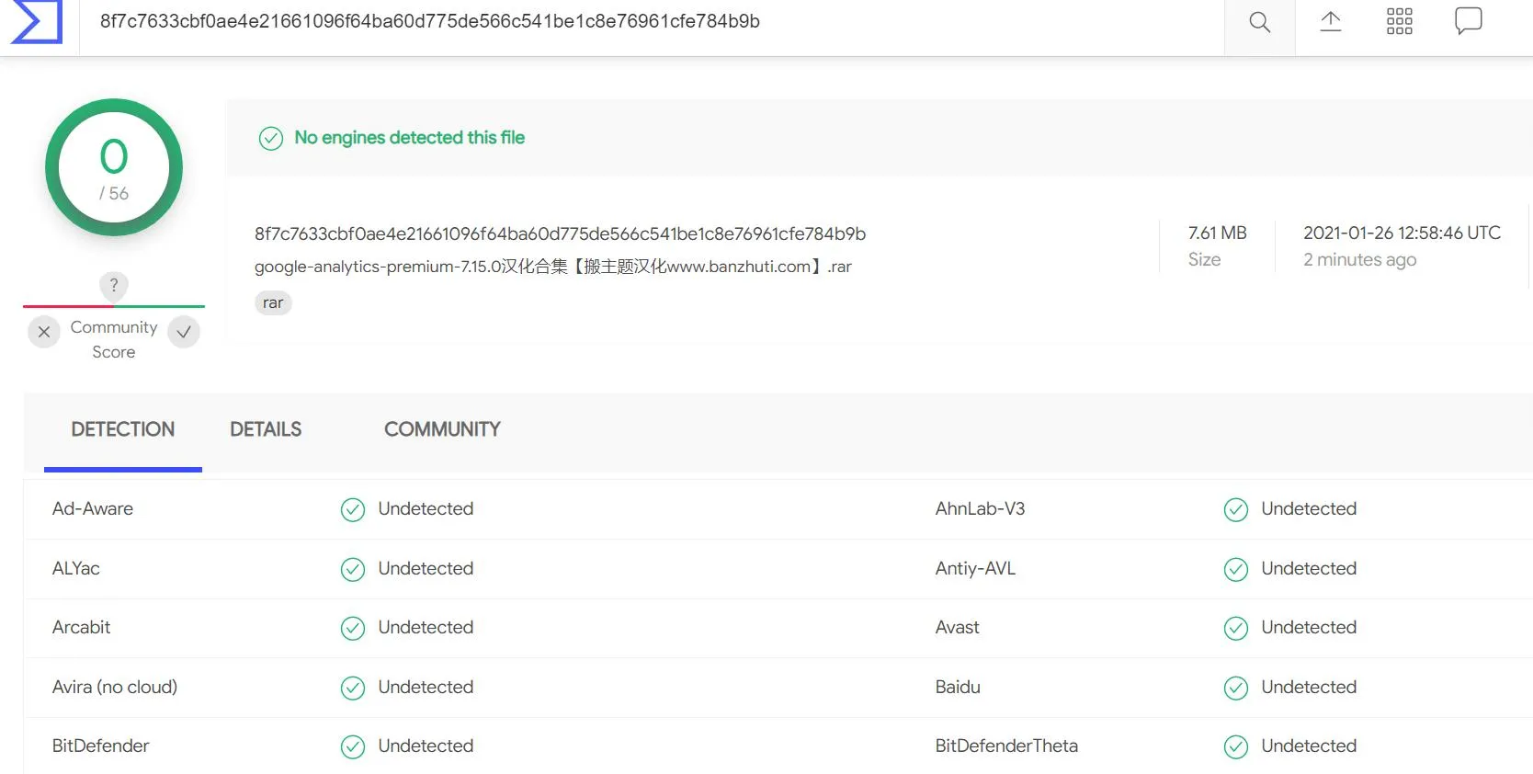1533x774 pixels.
Task: Open the VirusTotal home logo
Action: 37,20
